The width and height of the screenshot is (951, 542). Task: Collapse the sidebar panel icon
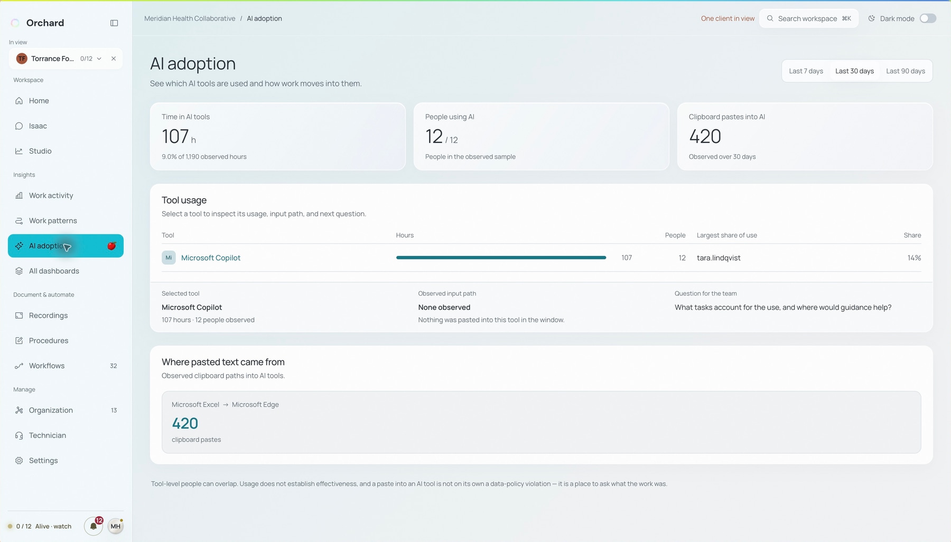pos(114,23)
